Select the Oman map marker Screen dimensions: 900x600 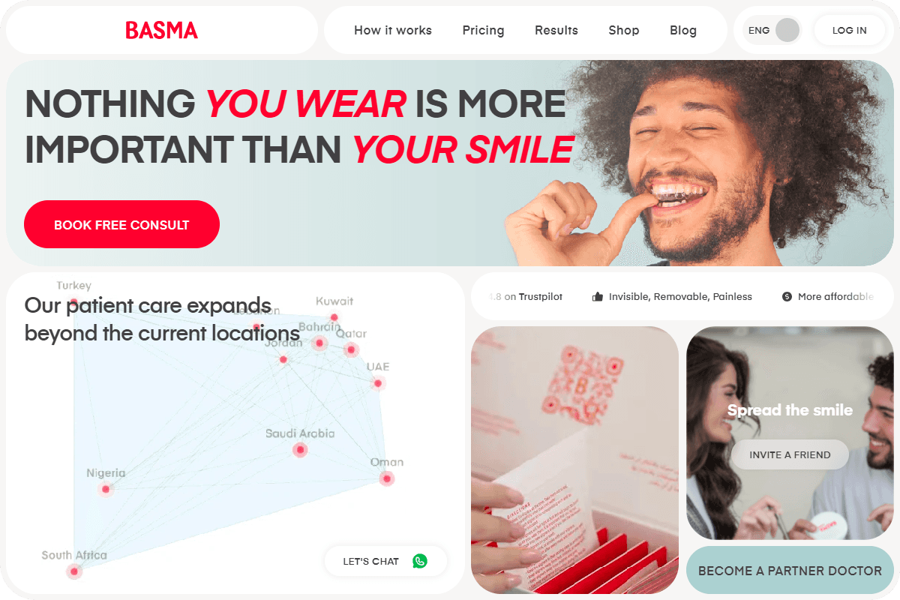(386, 478)
